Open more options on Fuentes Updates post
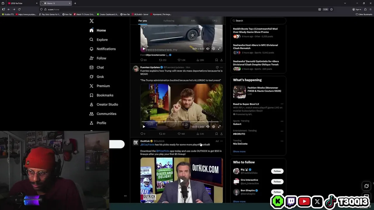Image resolution: width=374 pixels, height=210 pixels. tap(221, 67)
